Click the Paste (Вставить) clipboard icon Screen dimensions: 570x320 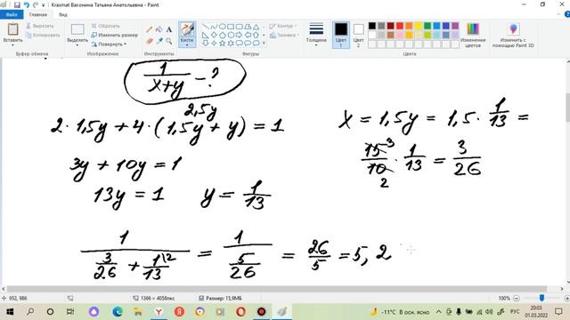pos(12,29)
